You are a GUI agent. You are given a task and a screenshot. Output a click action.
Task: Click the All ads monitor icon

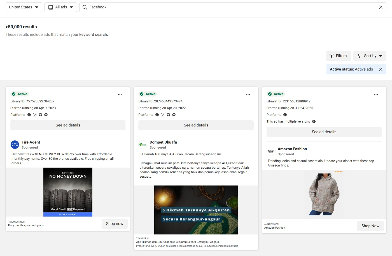[x=51, y=7]
